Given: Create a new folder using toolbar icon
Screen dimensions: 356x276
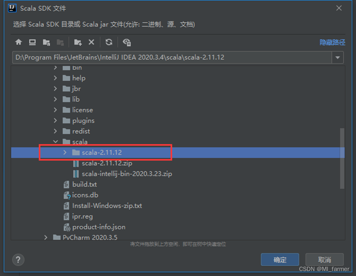Looking at the screenshot, I should pos(78,42).
